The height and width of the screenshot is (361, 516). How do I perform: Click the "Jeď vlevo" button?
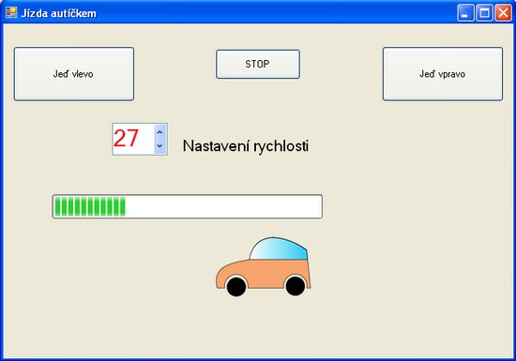pyautogui.click(x=74, y=74)
